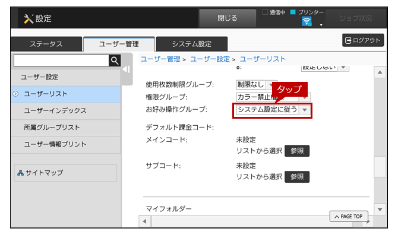398x235 pixels.
Task: Open the システム設定 tab
Action: click(x=192, y=44)
